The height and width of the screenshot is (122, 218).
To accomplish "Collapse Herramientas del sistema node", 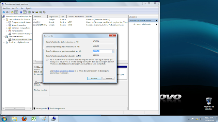I will (x=4, y=20).
